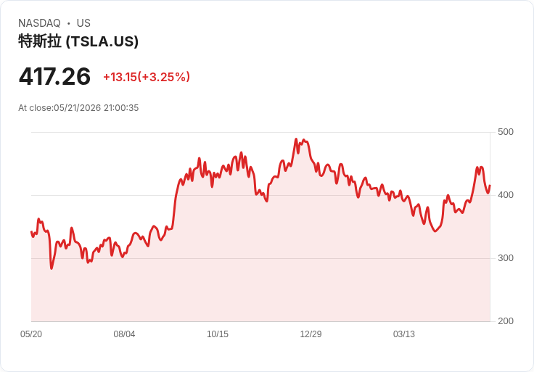Click the NASDAQ exchange label

pyautogui.click(x=39, y=23)
